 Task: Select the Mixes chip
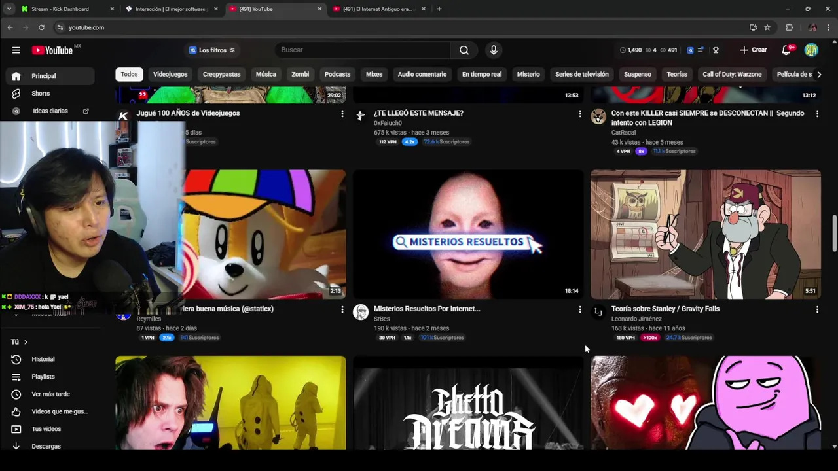click(x=374, y=74)
